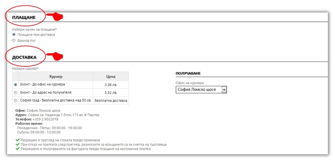Click the Куриер column header
The height and width of the screenshot is (161, 335).
click(56, 76)
